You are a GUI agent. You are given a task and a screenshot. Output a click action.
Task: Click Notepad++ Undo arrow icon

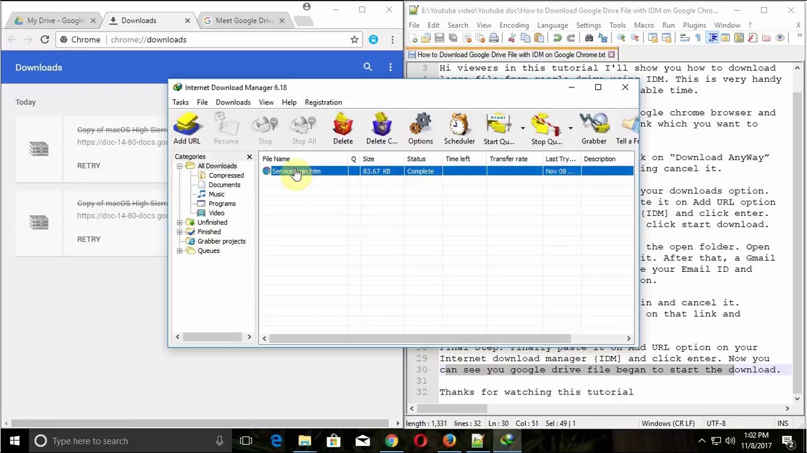pyautogui.click(x=557, y=38)
